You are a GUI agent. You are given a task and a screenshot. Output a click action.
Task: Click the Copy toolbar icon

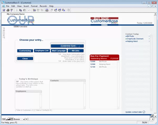[x=20, y=10]
